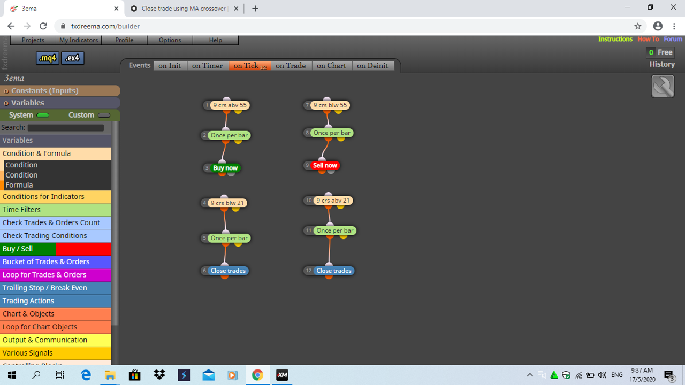
Task: Expand Bucket of Trades & Orders
Action: tap(56, 262)
